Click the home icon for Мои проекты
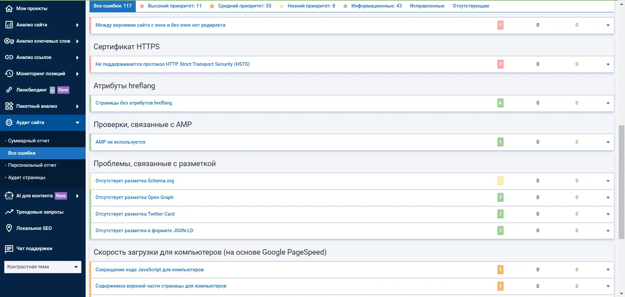Image resolution: width=625 pixels, height=297 pixels. [9, 8]
